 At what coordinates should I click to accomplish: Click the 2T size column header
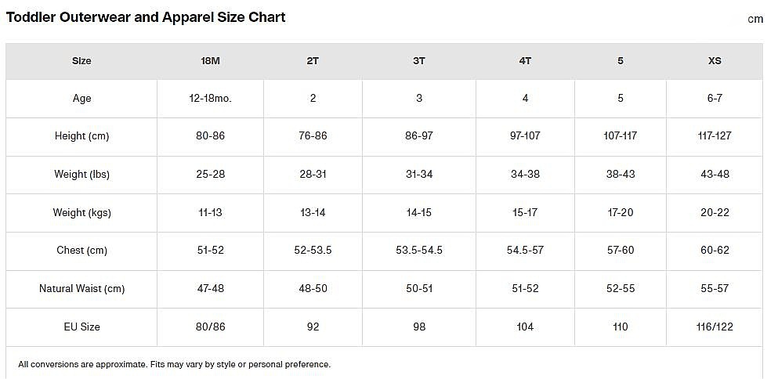coord(313,60)
